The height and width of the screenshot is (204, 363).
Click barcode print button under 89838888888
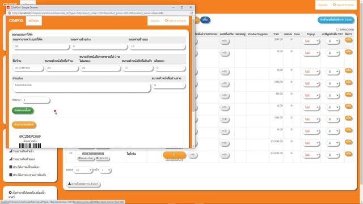pos(86,159)
